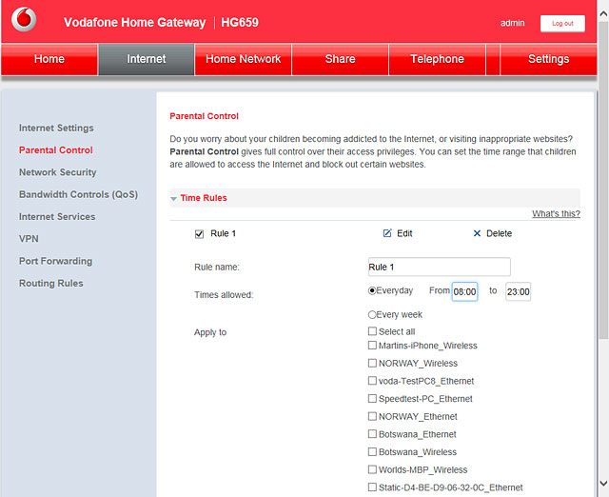Screen dimensions: 609x497
Task: Open Network Security in the sidebar
Action: coord(57,172)
